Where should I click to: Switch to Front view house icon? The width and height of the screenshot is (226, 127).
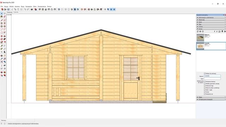pyautogui.click(x=46, y=10)
